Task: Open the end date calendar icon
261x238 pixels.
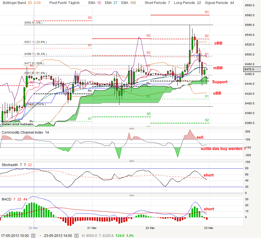Action: click(x=76, y=236)
